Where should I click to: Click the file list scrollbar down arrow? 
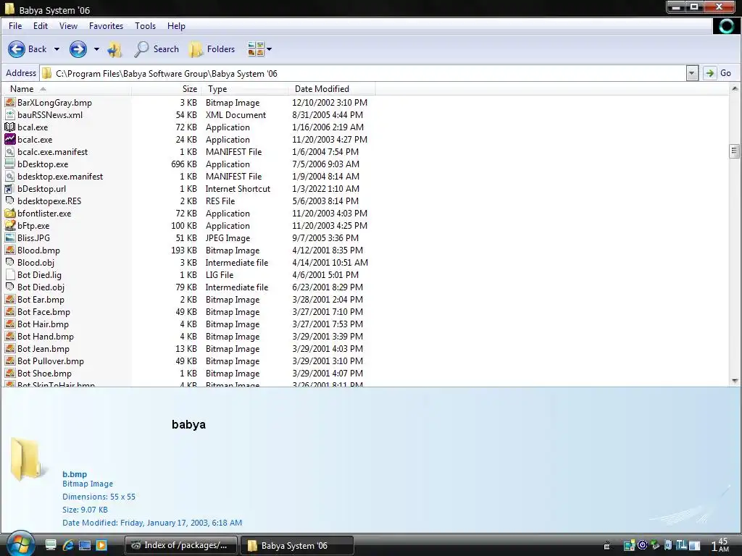[735, 381]
